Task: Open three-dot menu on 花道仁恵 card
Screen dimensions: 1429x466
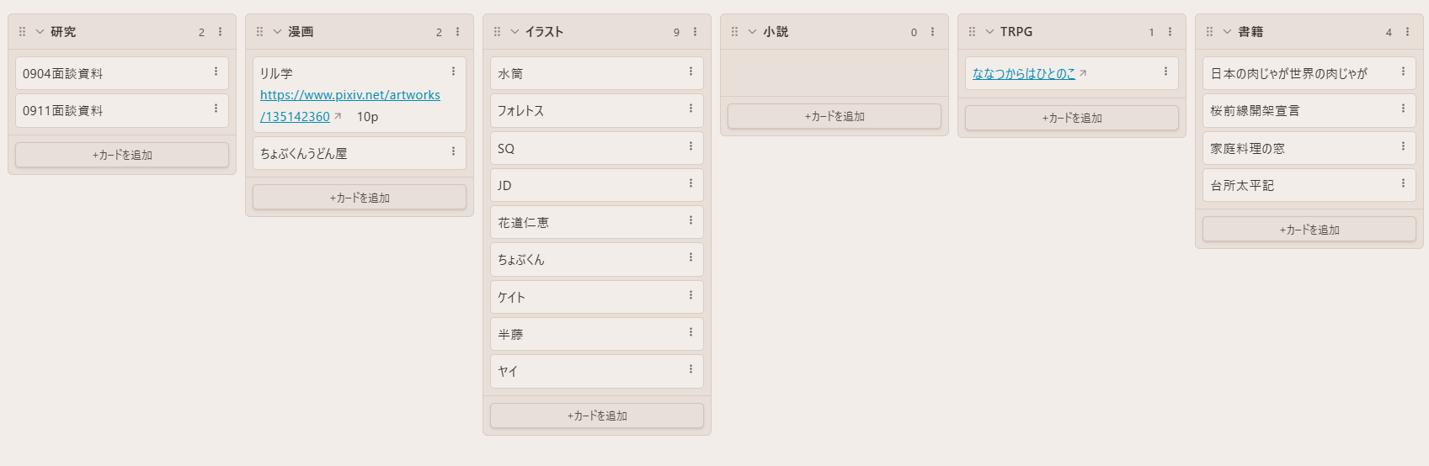Action: (x=691, y=221)
